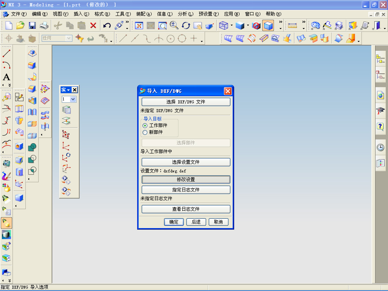388x291 pixels.
Task: Expand the 实 floating toolbar dropdown arrow
Action: (69, 90)
